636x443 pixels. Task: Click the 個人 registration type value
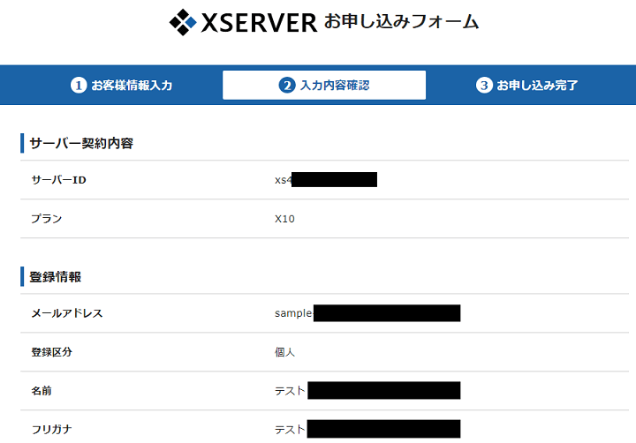pos(284,352)
